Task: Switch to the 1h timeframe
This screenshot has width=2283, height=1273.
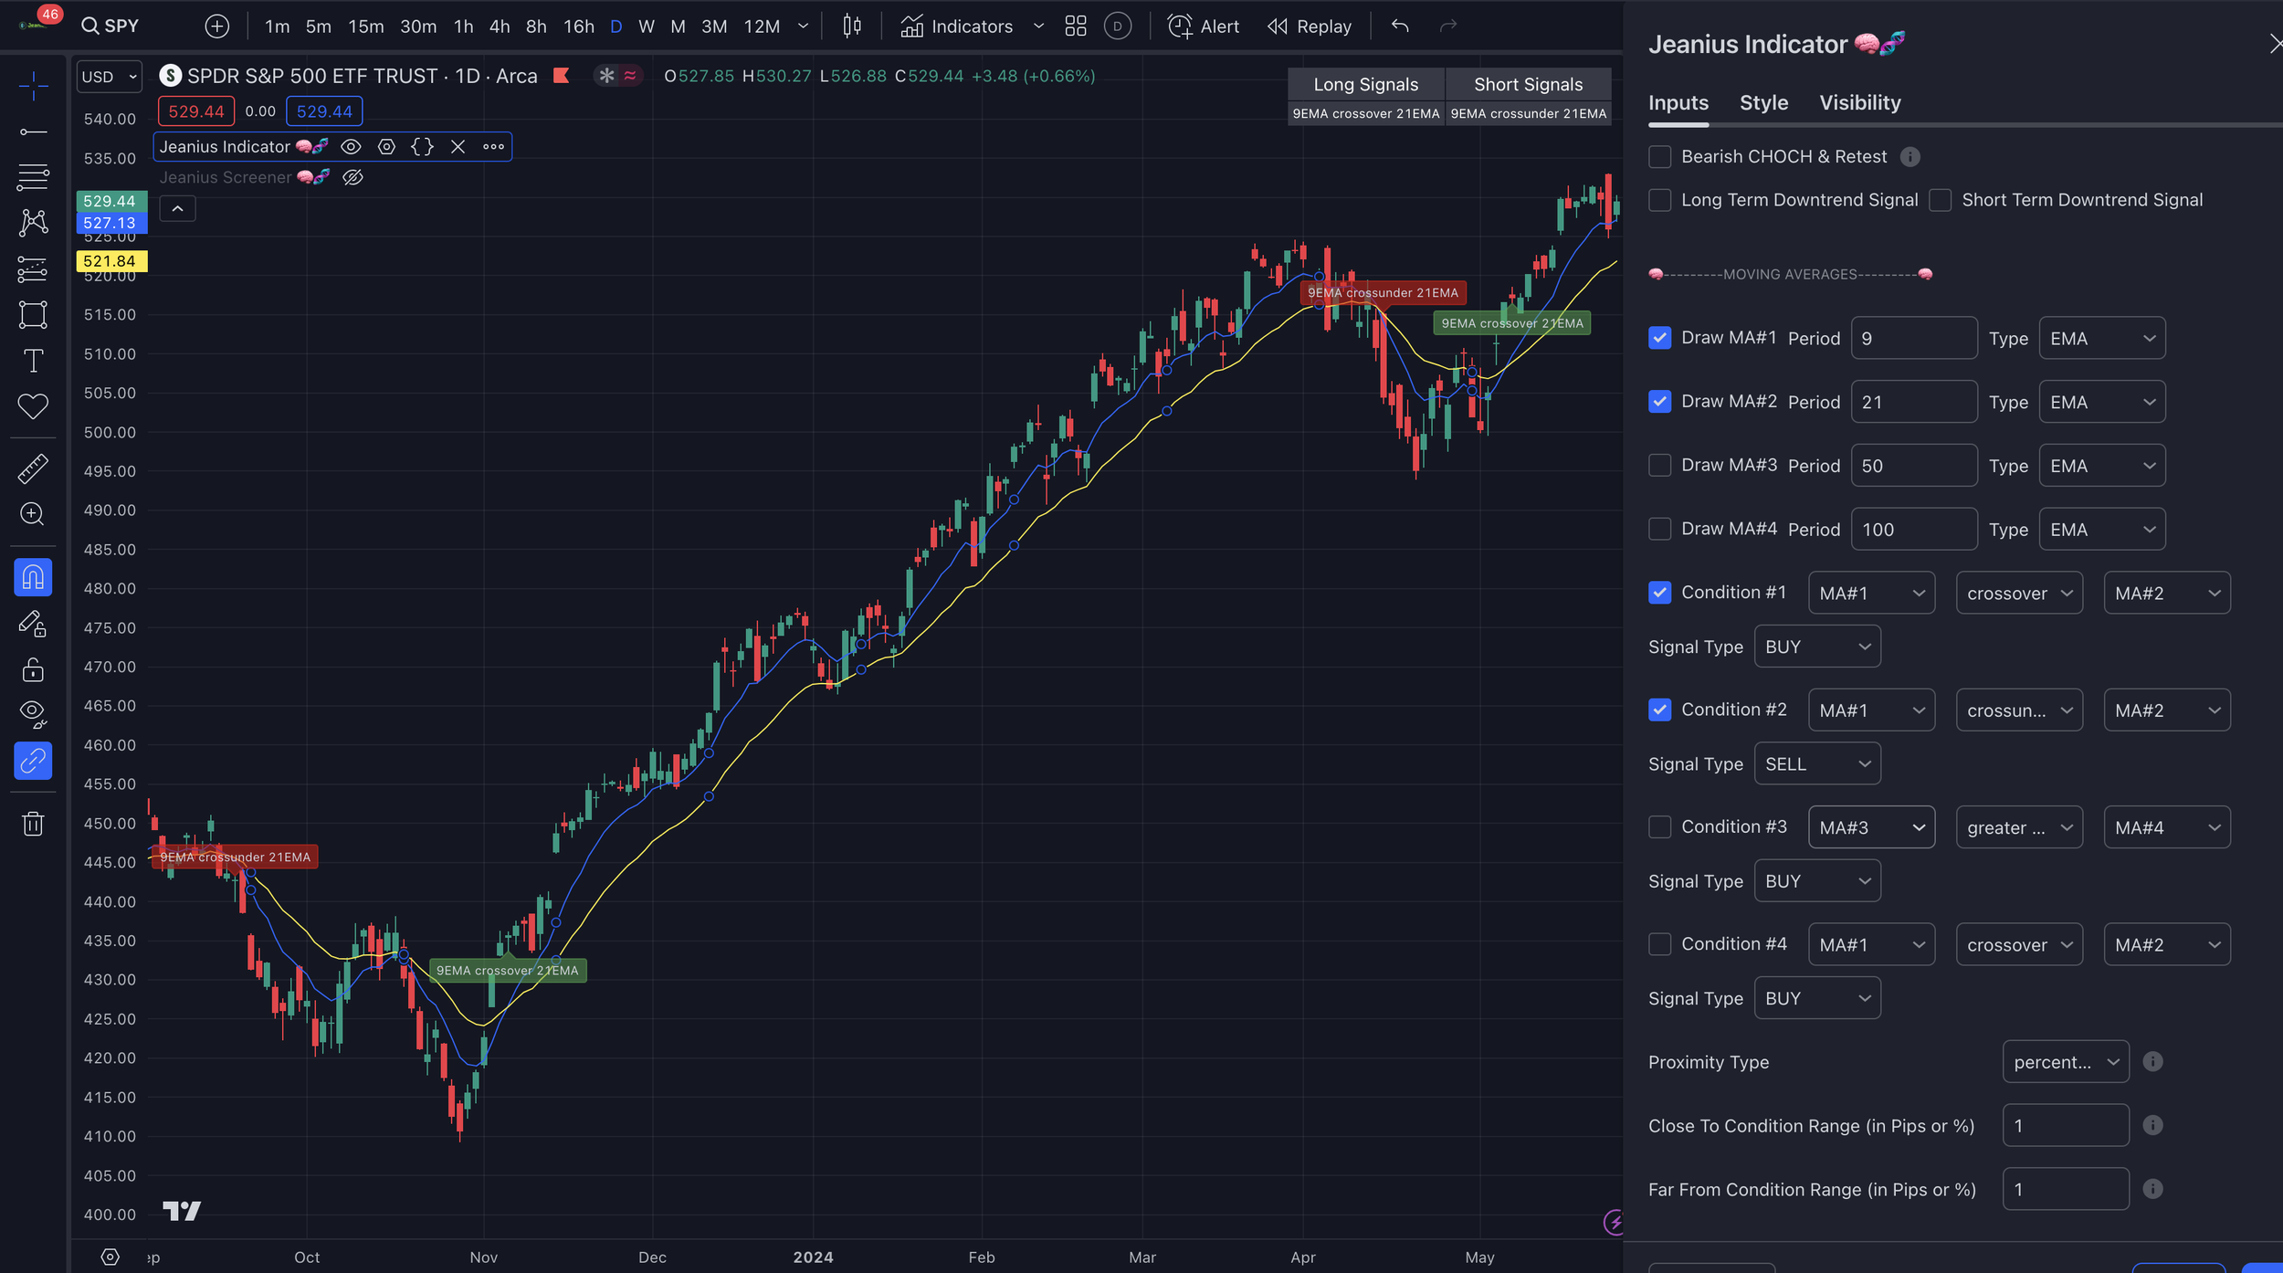Action: click(x=463, y=26)
